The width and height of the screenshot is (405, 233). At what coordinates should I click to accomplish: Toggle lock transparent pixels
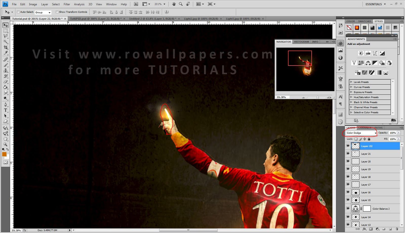356,139
